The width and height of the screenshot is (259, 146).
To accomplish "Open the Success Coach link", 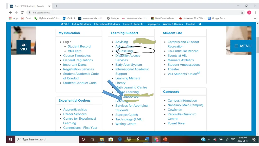I will pos(126,115).
